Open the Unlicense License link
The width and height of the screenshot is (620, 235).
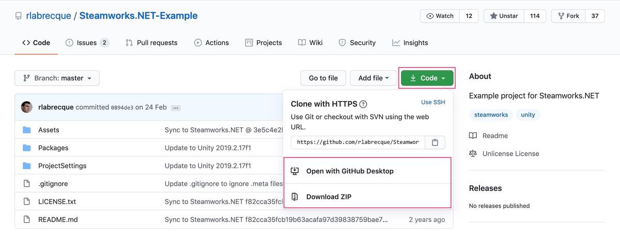(504, 154)
